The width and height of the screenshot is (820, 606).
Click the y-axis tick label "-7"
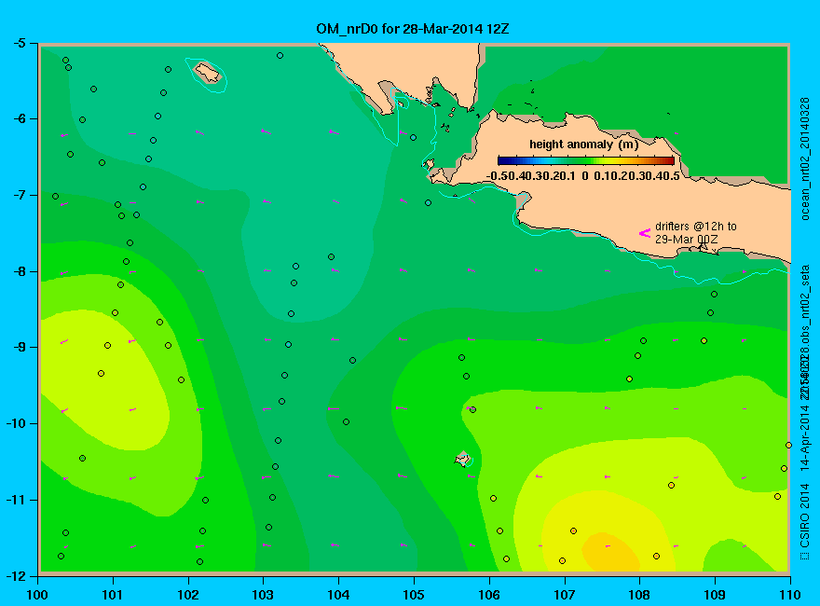click(19, 195)
